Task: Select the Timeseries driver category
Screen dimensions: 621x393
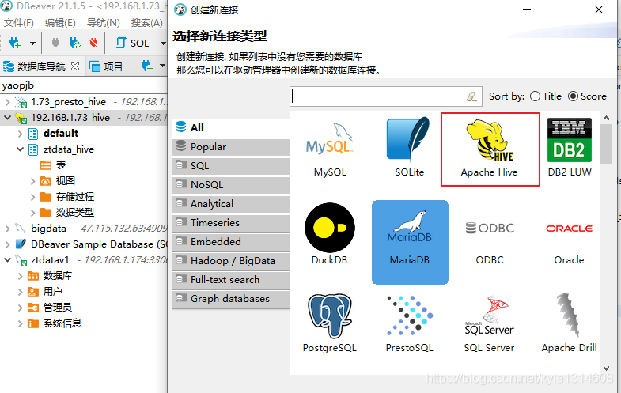Action: coord(231,223)
